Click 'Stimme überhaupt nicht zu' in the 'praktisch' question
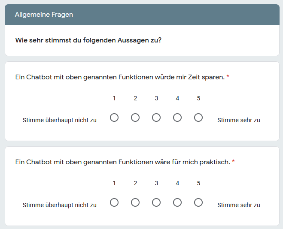This screenshot has width=283, height=229. coord(59,205)
